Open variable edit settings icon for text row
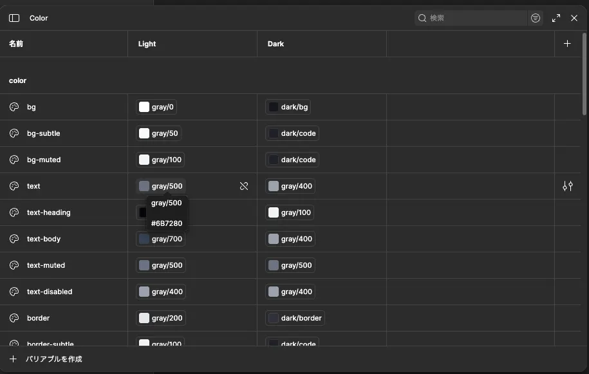Screen dimensions: 589x374 [567, 186]
